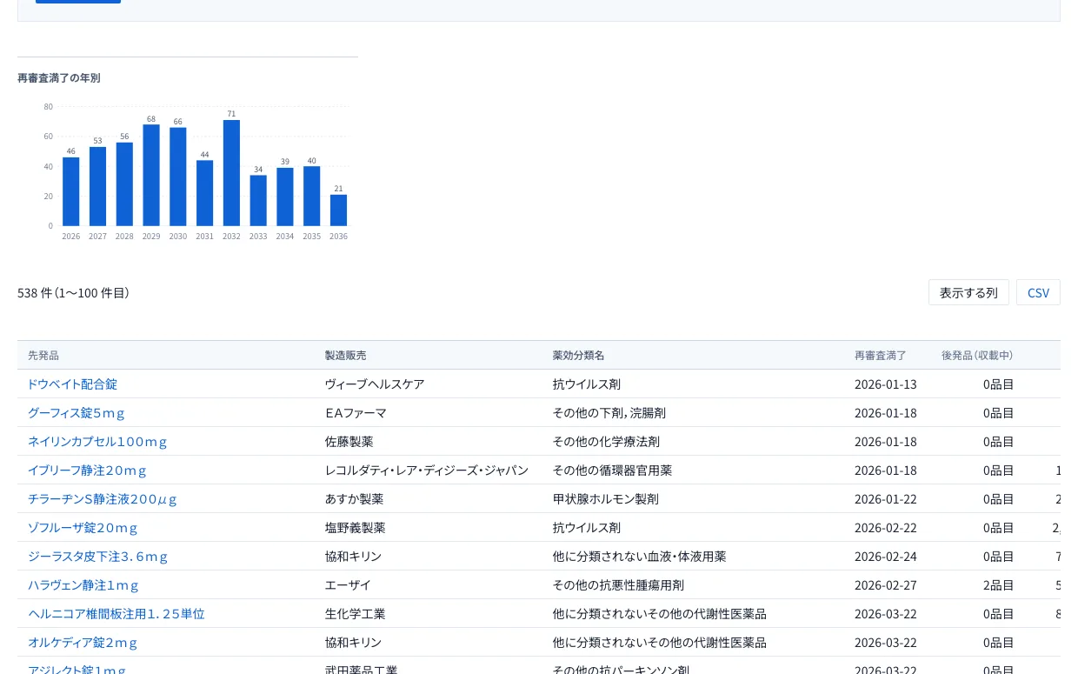Click the レコルダティ・レア・ディジーズ・ジャパン cell
The width and height of the screenshot is (1078, 674).
click(x=427, y=470)
